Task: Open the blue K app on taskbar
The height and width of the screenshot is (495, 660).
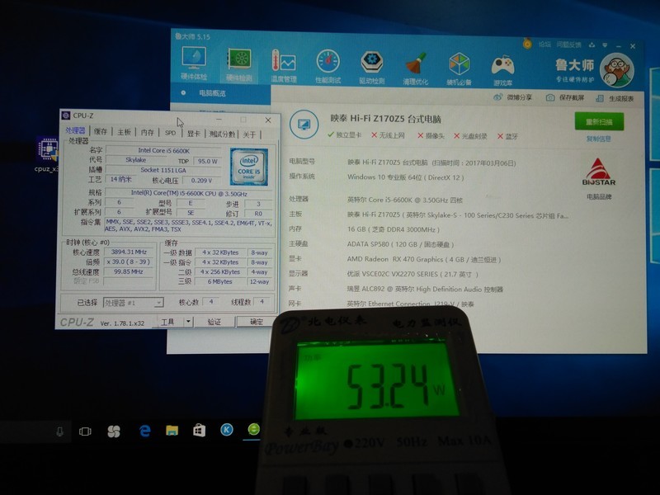Action: (226, 429)
